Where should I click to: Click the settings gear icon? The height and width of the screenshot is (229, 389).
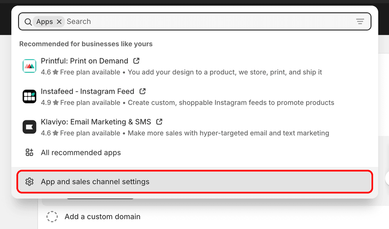click(x=29, y=181)
